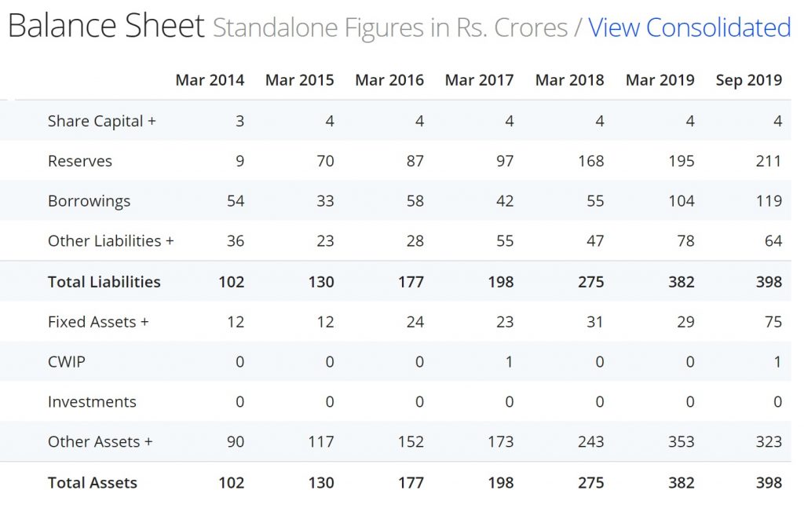Screen dimensions: 804x512
Task: Open the View Consolidated link
Action: [689, 28]
